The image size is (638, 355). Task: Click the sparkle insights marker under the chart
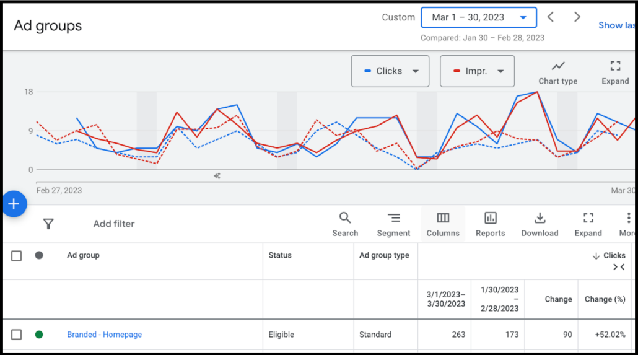[217, 176]
